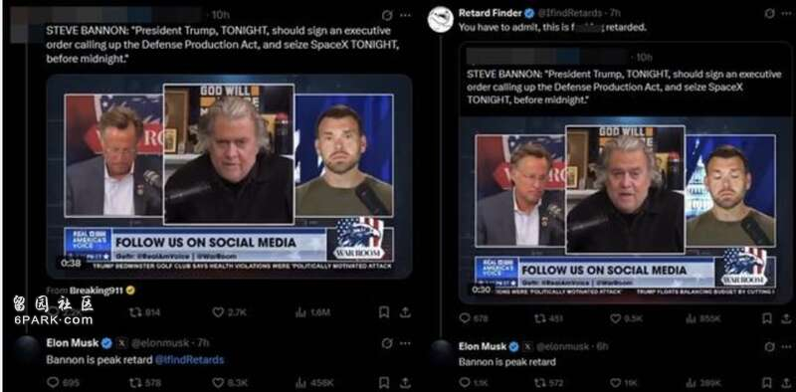The height and width of the screenshot is (392, 796).
Task: Open the Breaking911 source link
Action: tap(98, 291)
